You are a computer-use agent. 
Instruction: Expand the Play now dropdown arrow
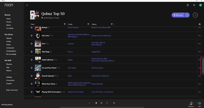[187, 15]
